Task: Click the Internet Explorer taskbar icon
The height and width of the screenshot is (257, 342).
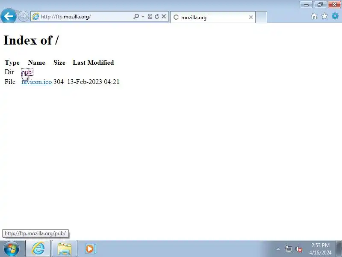Action: [38, 248]
